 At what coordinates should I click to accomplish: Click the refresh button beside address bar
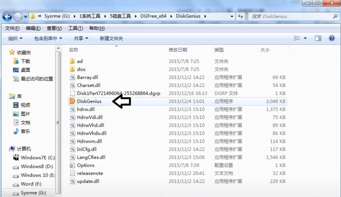point(240,17)
